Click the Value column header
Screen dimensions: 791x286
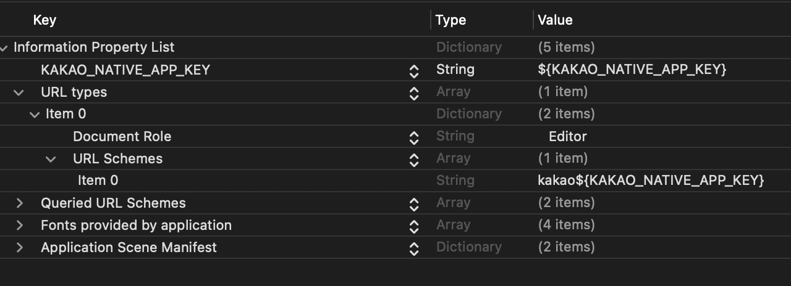pyautogui.click(x=555, y=20)
